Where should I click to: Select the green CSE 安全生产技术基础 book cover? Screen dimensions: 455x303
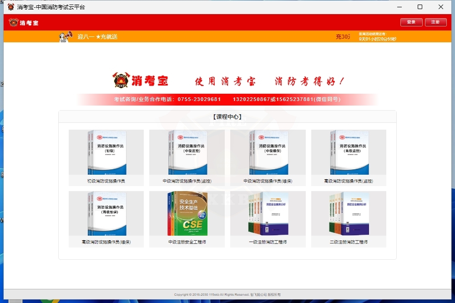click(x=187, y=213)
